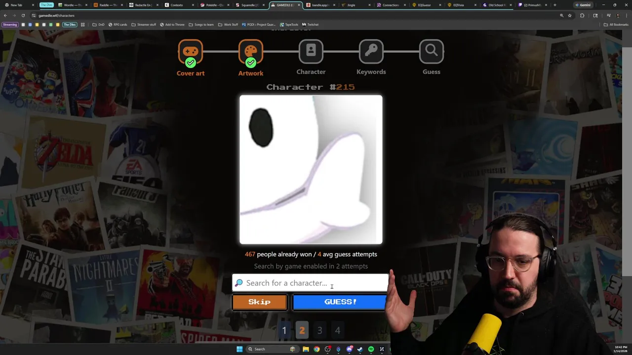Click the Keywords key step icon
Viewport: 632px width, 355px height.
(x=371, y=52)
